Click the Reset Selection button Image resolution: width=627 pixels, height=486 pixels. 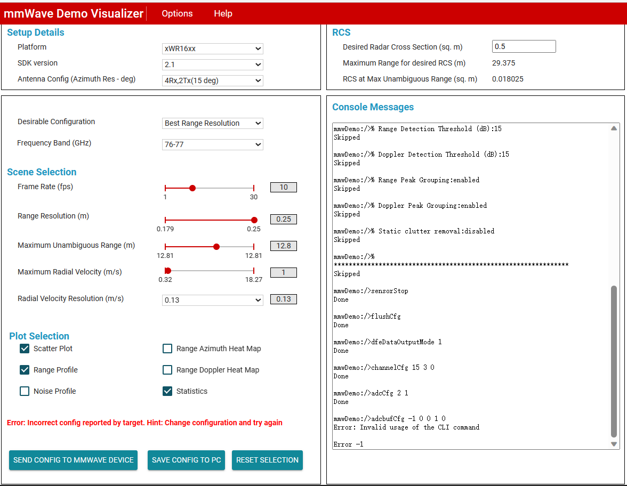point(267,460)
